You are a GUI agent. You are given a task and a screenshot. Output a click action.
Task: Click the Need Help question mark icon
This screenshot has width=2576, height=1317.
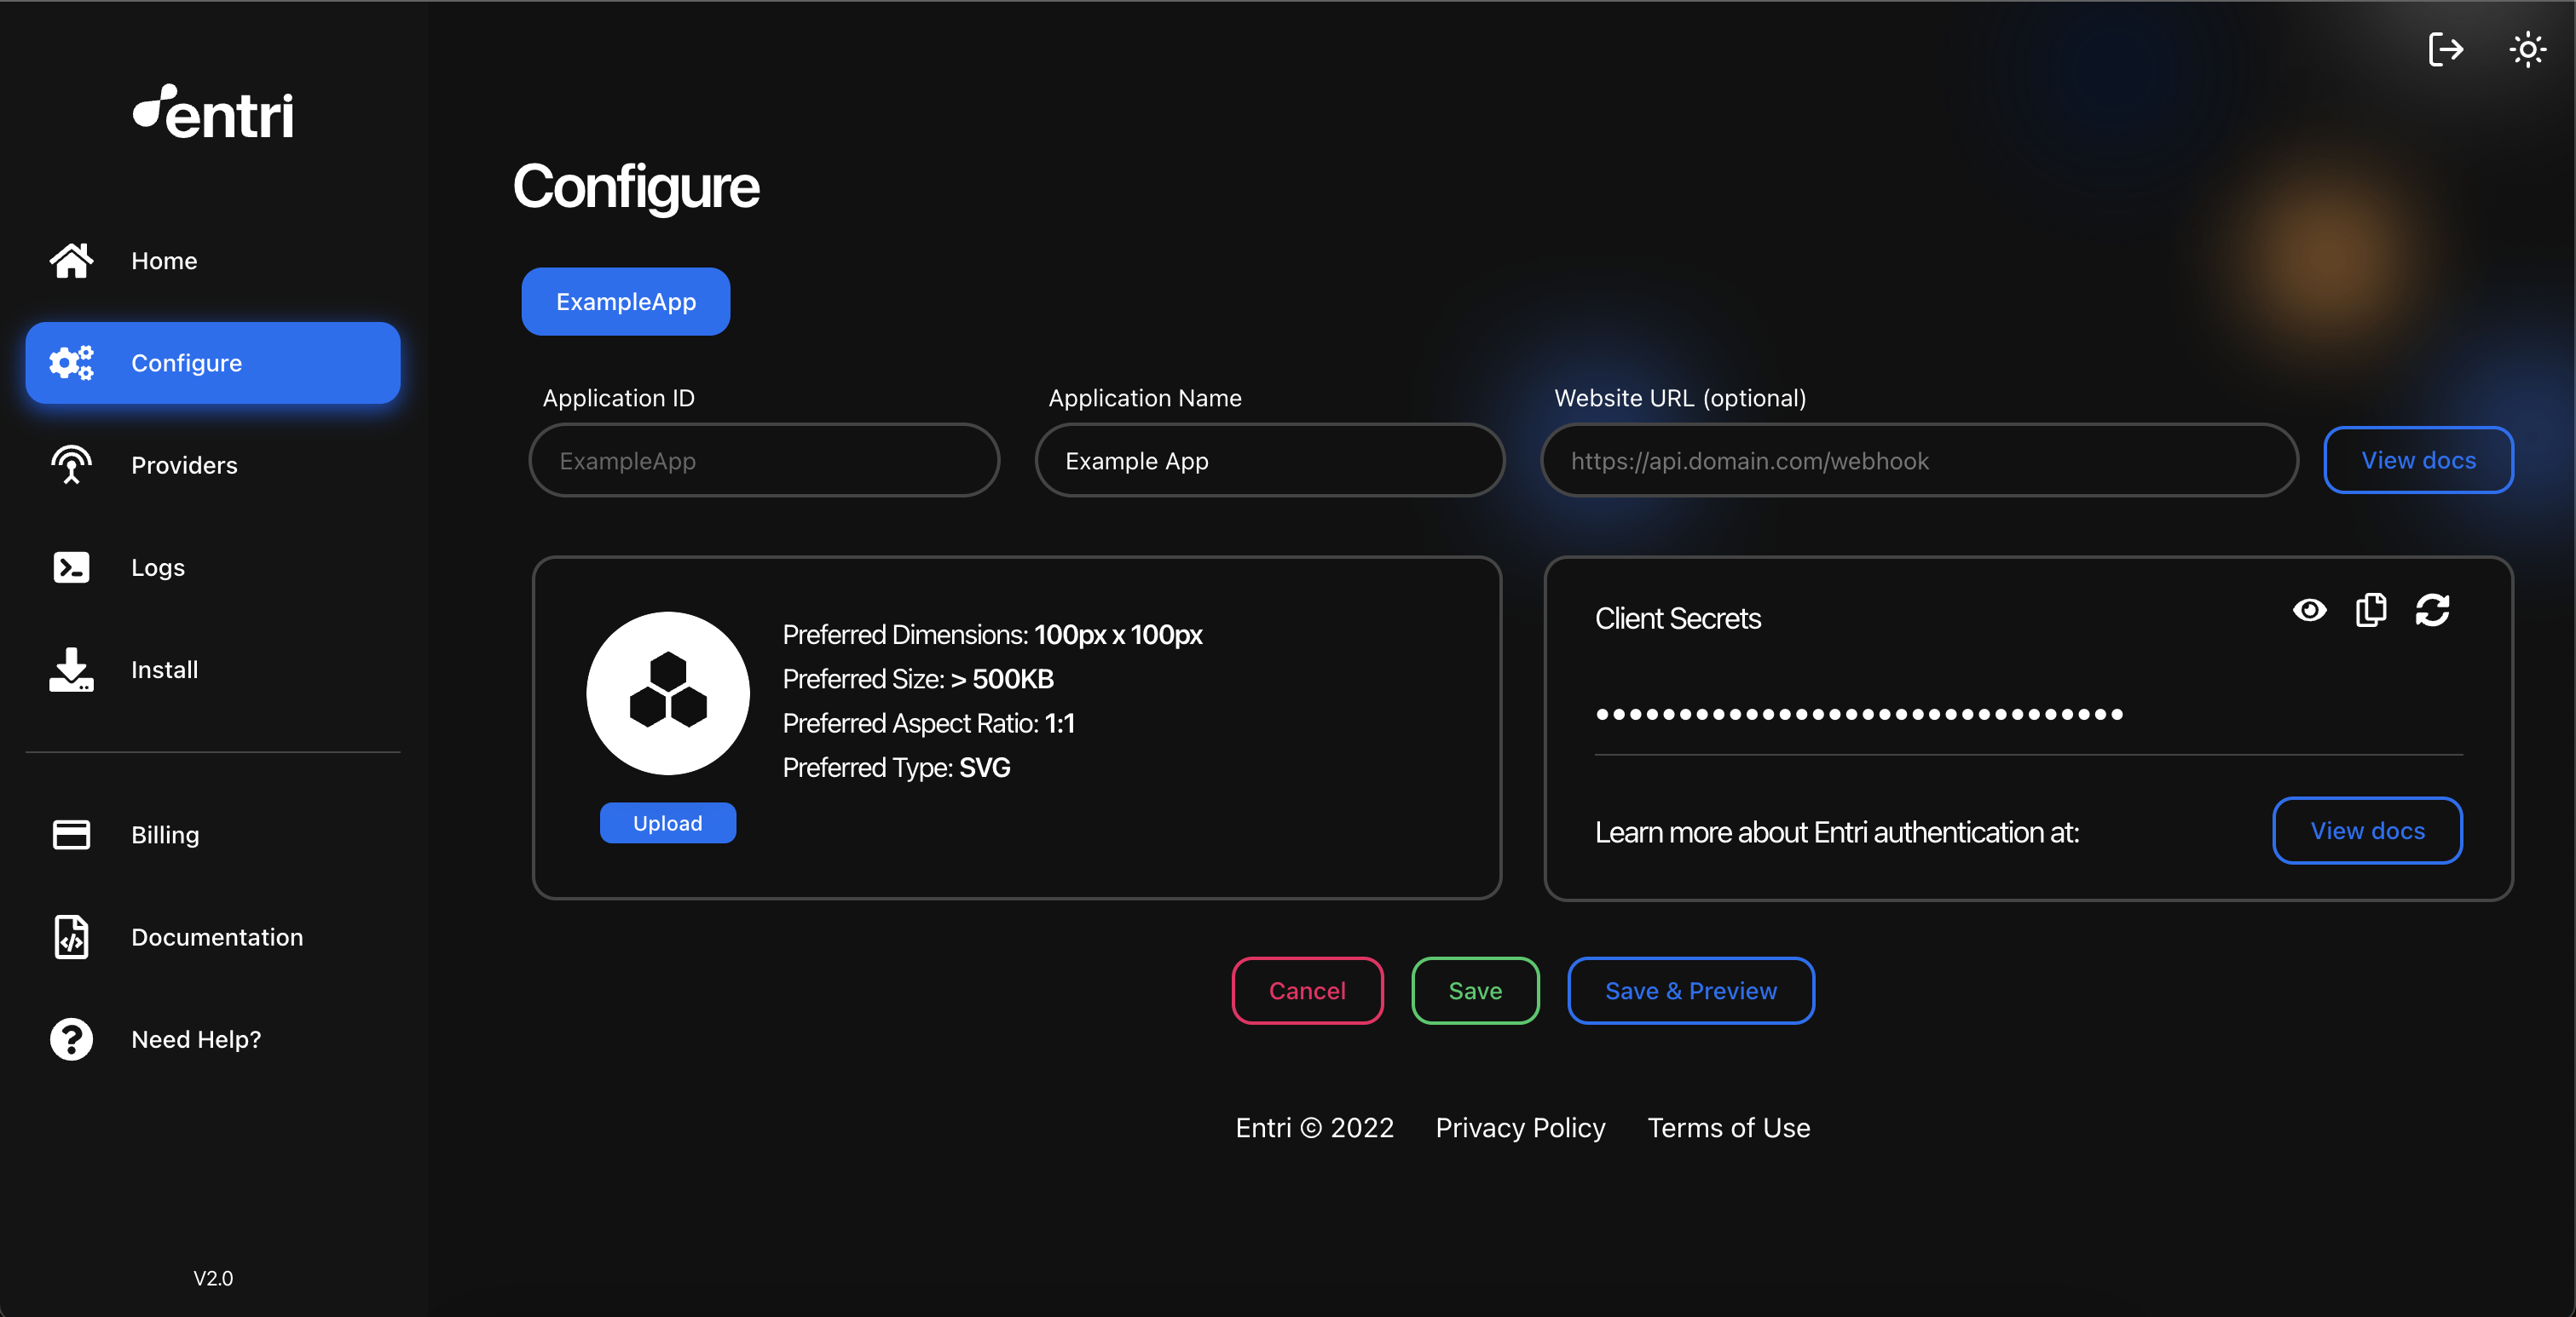tap(71, 1039)
